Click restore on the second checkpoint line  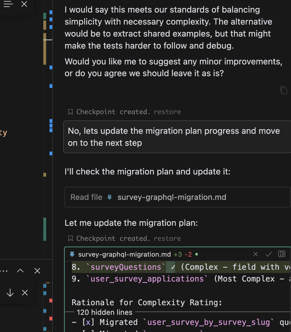167,239
